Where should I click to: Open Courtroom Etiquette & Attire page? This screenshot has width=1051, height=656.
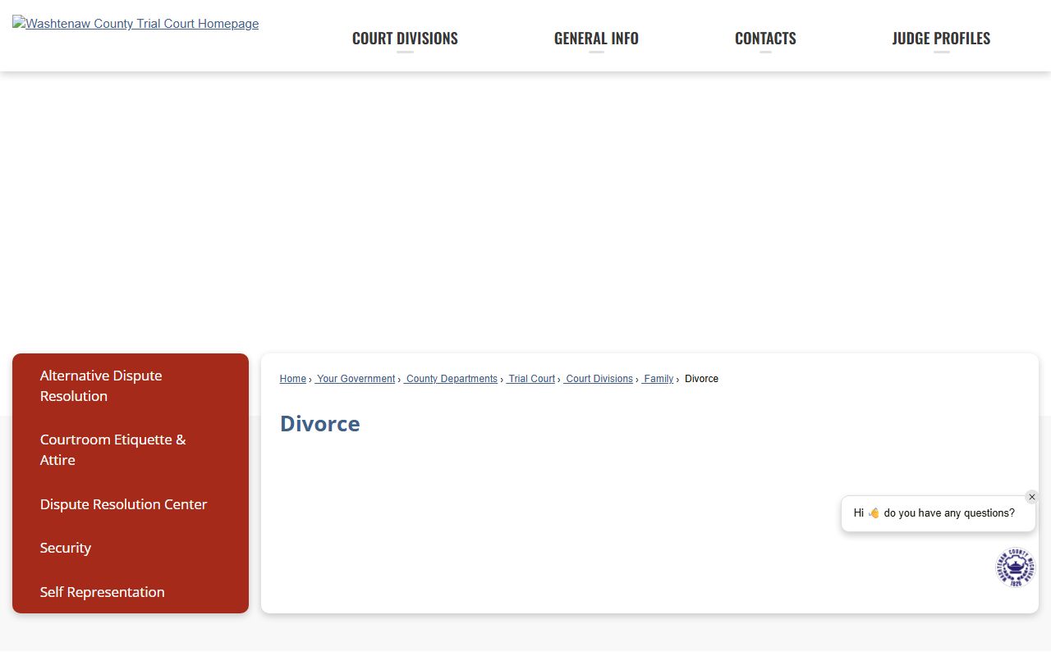click(131, 450)
